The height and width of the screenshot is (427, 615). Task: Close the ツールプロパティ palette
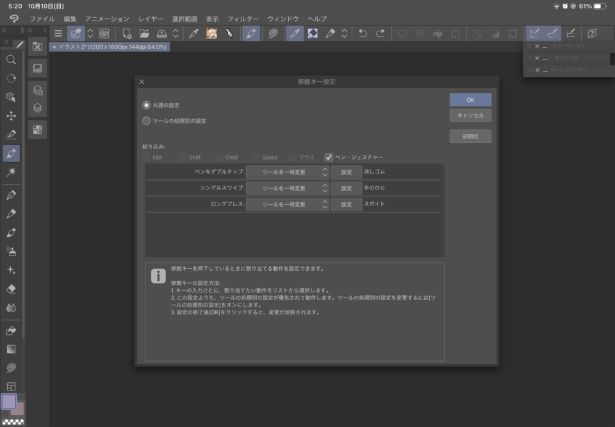pos(537,70)
